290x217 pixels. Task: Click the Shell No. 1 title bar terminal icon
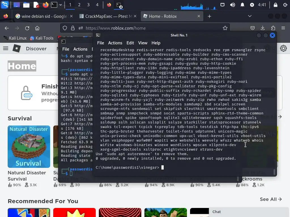(x=98, y=35)
